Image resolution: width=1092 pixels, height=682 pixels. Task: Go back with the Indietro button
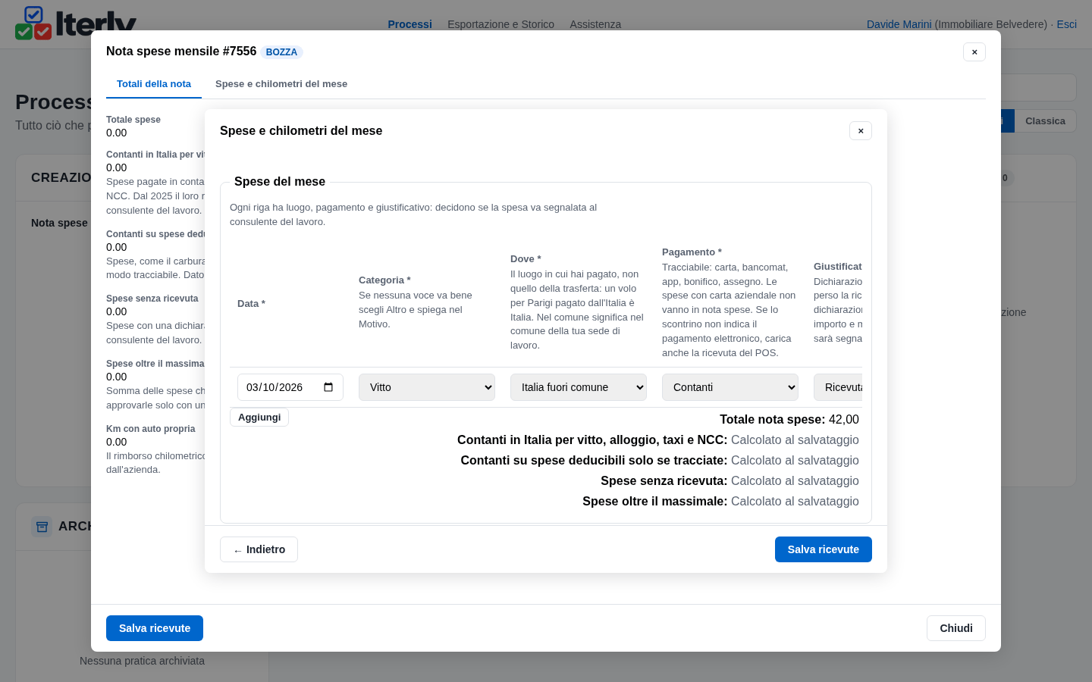[259, 549]
